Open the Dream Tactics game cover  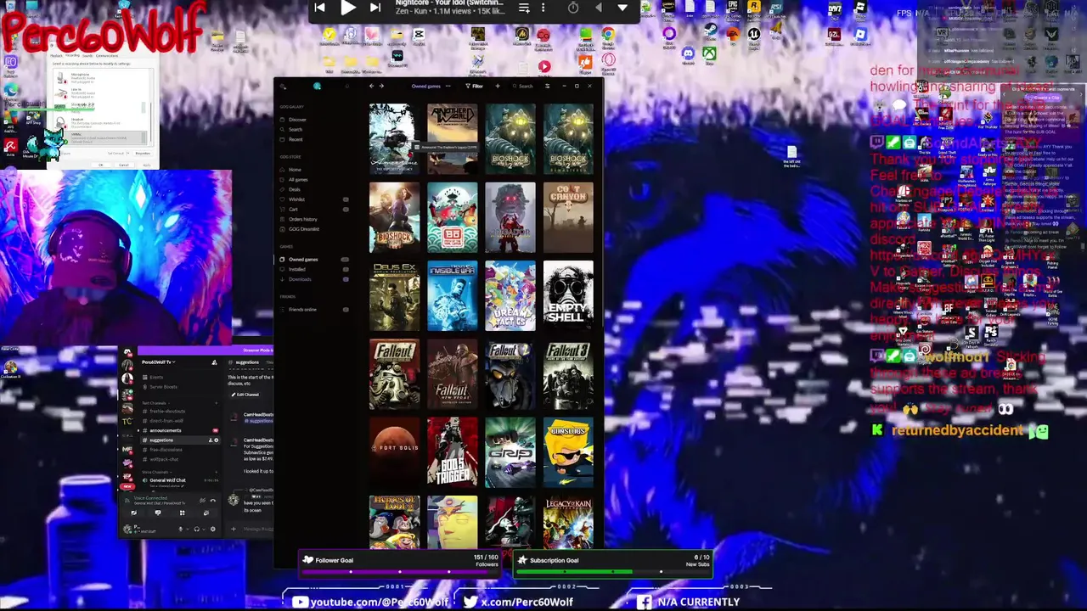pos(510,296)
